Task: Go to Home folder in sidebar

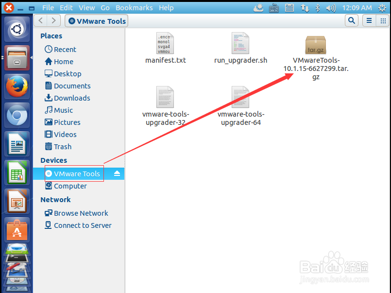Action: [59, 62]
